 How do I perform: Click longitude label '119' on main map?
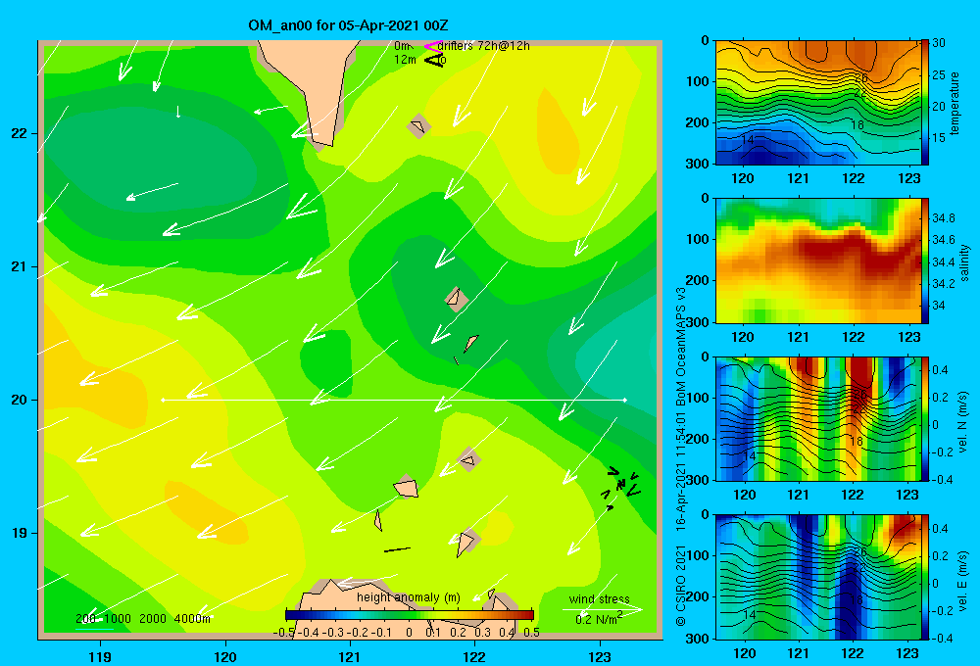101,656
